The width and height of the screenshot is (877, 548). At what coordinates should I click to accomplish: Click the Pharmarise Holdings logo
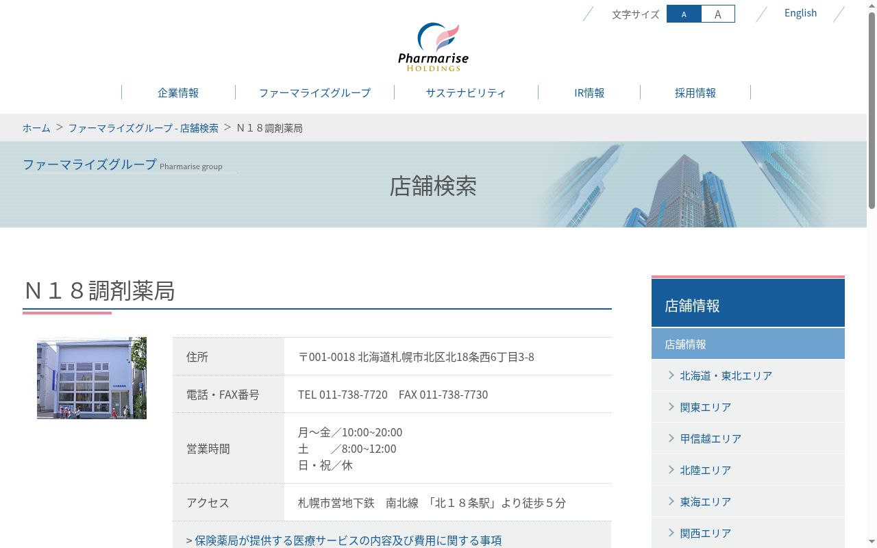click(433, 47)
